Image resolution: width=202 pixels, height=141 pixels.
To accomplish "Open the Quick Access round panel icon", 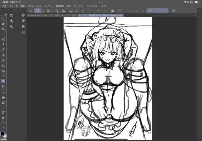I will (23, 15).
